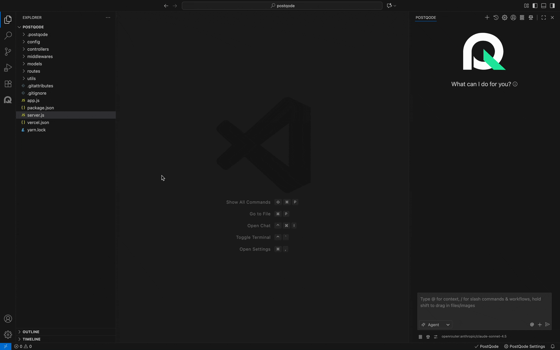This screenshot has width=560, height=350.
Task: Click PostQode Settings in status bar
Action: click(x=524, y=346)
